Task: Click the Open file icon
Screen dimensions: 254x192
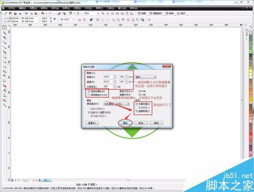Action: click(10, 13)
